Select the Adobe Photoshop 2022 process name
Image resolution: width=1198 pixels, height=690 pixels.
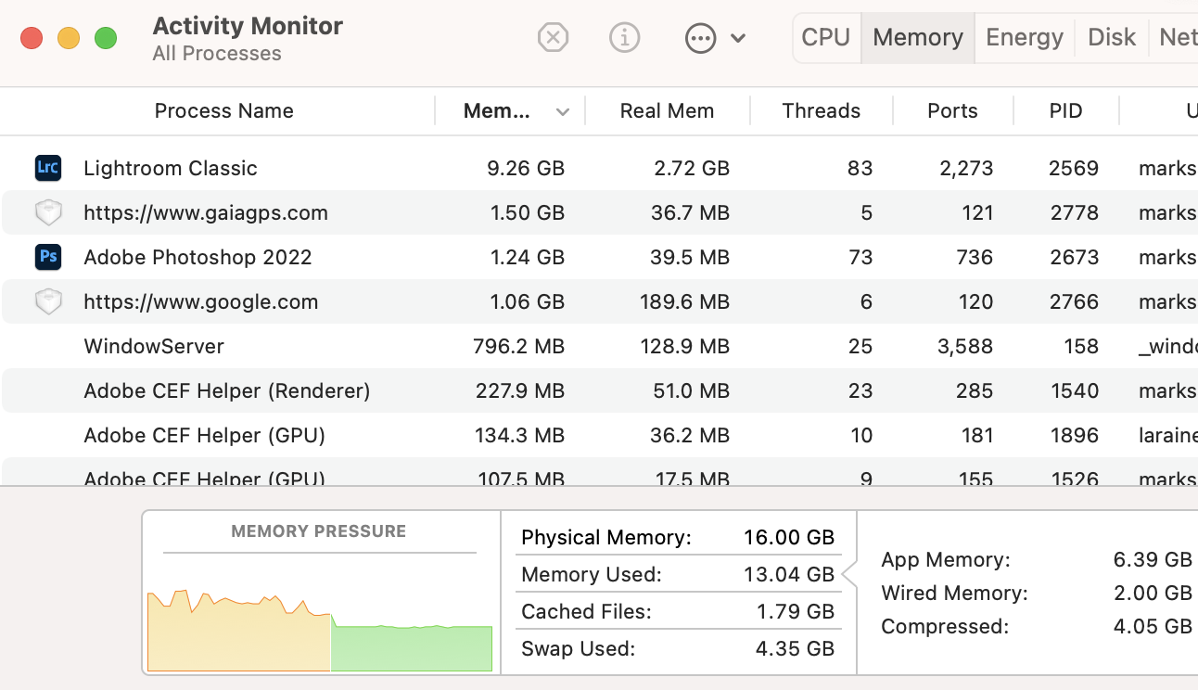pos(198,257)
